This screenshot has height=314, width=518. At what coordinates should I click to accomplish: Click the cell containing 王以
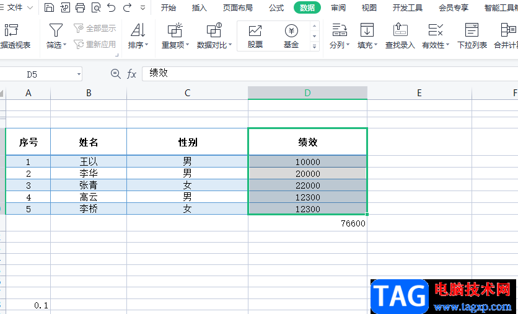(89, 161)
